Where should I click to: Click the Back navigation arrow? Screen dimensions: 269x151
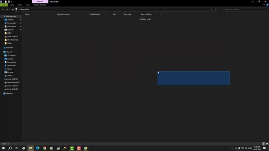point(3,9)
